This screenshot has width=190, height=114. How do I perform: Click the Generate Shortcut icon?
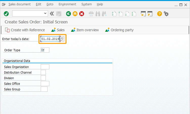click(150, 14)
